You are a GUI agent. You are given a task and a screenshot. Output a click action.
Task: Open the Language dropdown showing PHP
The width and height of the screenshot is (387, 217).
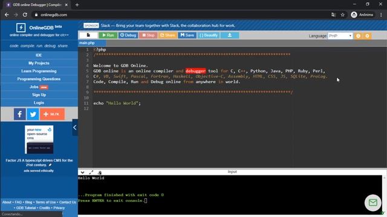pyautogui.click(x=340, y=36)
